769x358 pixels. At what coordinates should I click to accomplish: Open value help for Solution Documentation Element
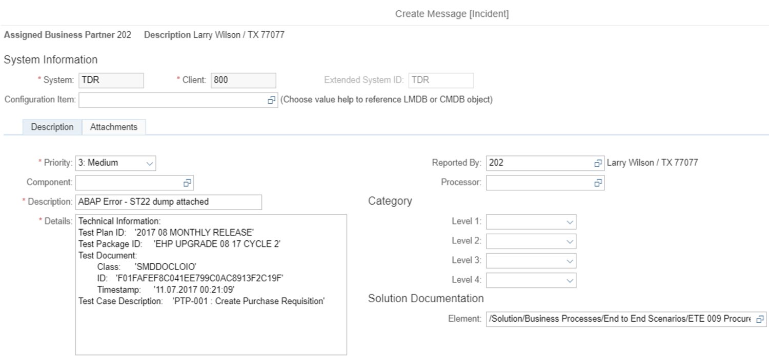point(760,319)
